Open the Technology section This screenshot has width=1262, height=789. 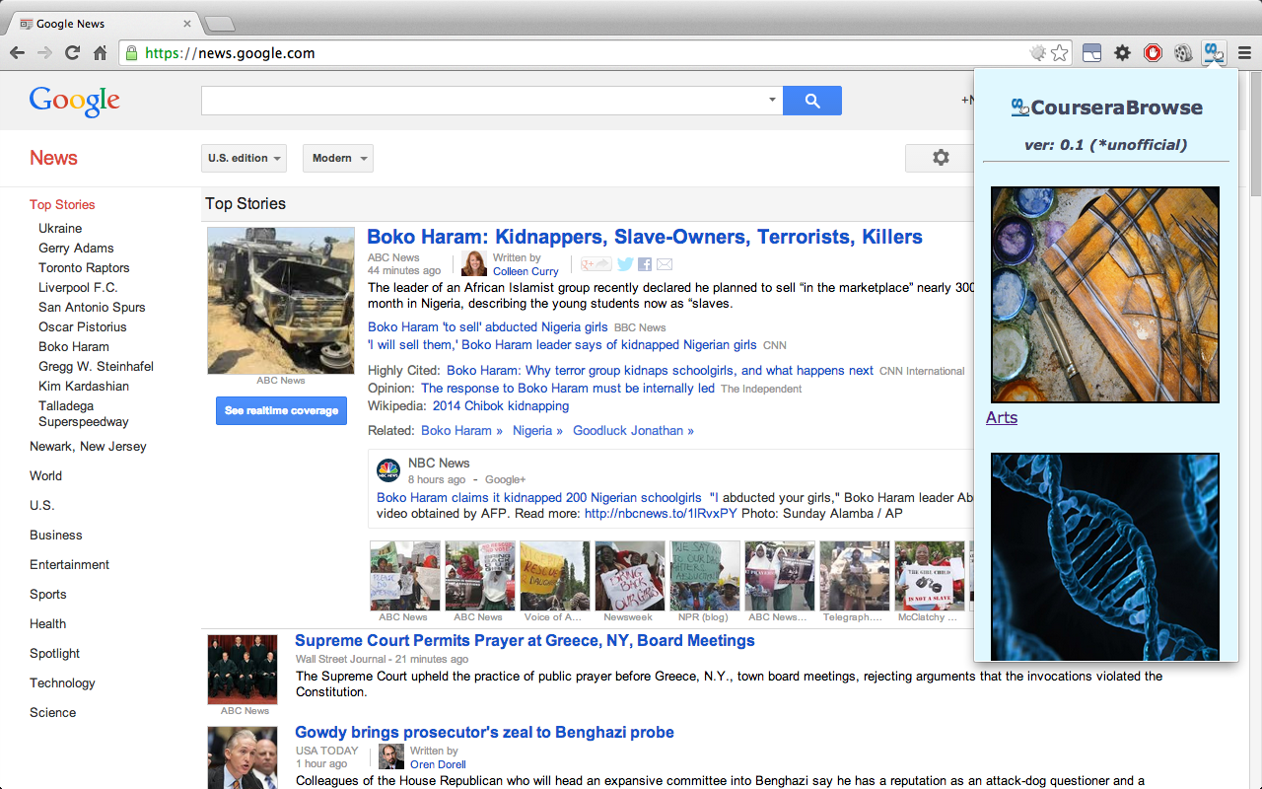(x=62, y=682)
